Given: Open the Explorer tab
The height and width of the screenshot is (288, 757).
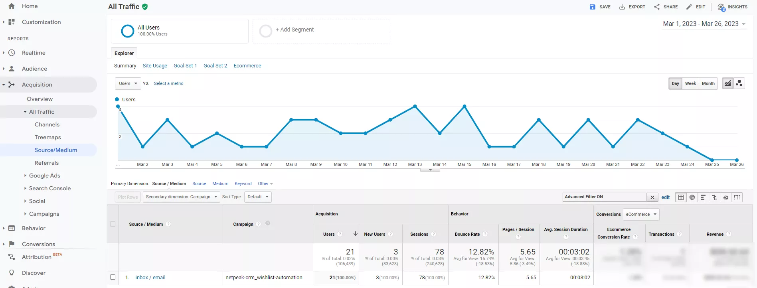Looking at the screenshot, I should pyautogui.click(x=124, y=53).
